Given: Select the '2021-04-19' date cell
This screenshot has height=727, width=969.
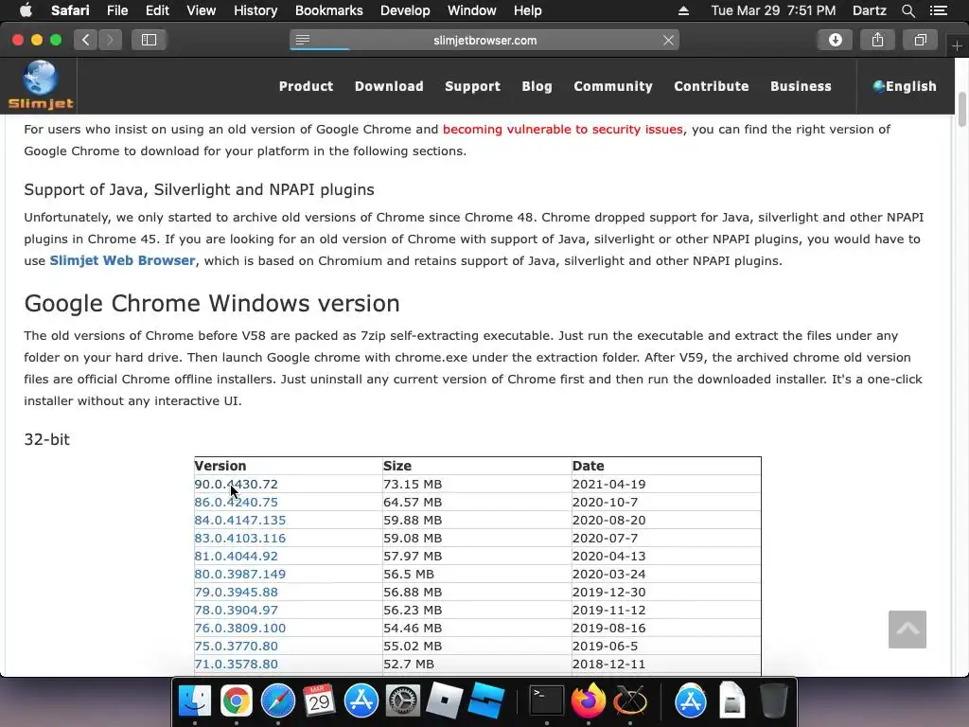Looking at the screenshot, I should click(665, 484).
